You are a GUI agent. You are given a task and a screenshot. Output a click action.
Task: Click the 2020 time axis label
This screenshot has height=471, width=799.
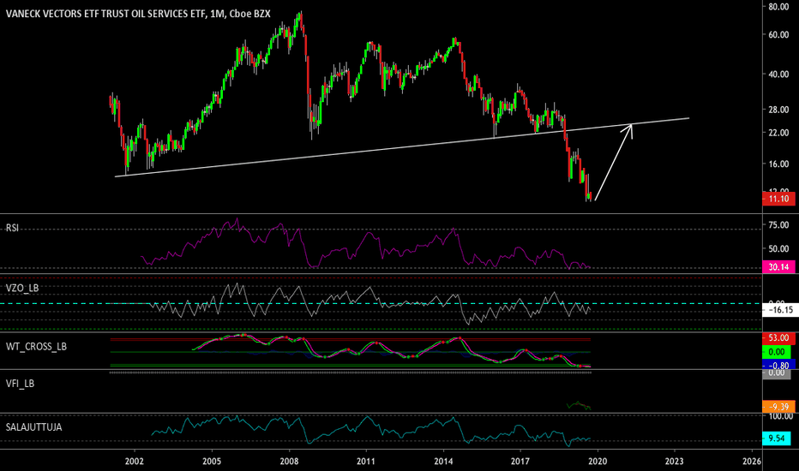(598, 462)
